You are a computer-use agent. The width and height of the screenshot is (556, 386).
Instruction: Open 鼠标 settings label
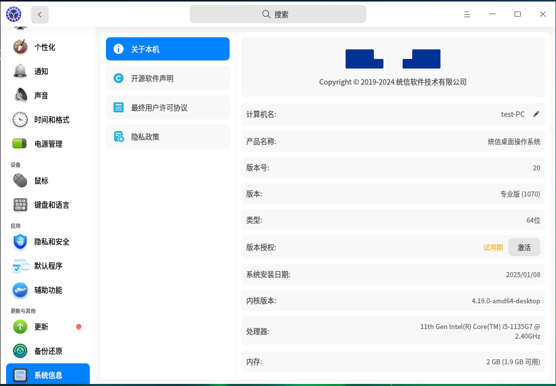[41, 181]
